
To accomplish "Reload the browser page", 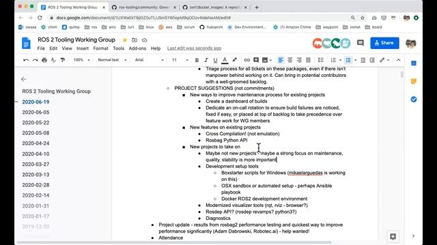I will (x=40, y=18).
